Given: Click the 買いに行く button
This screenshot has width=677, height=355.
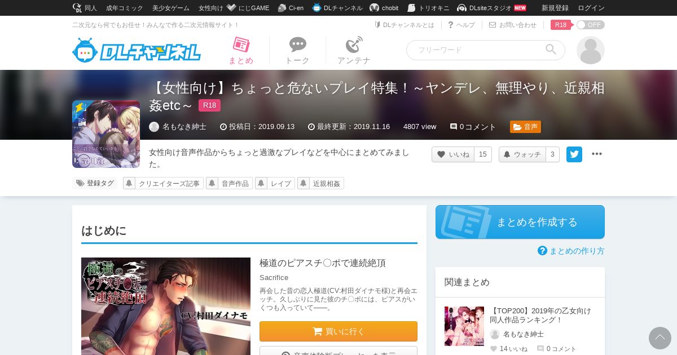Looking at the screenshot, I should (338, 331).
